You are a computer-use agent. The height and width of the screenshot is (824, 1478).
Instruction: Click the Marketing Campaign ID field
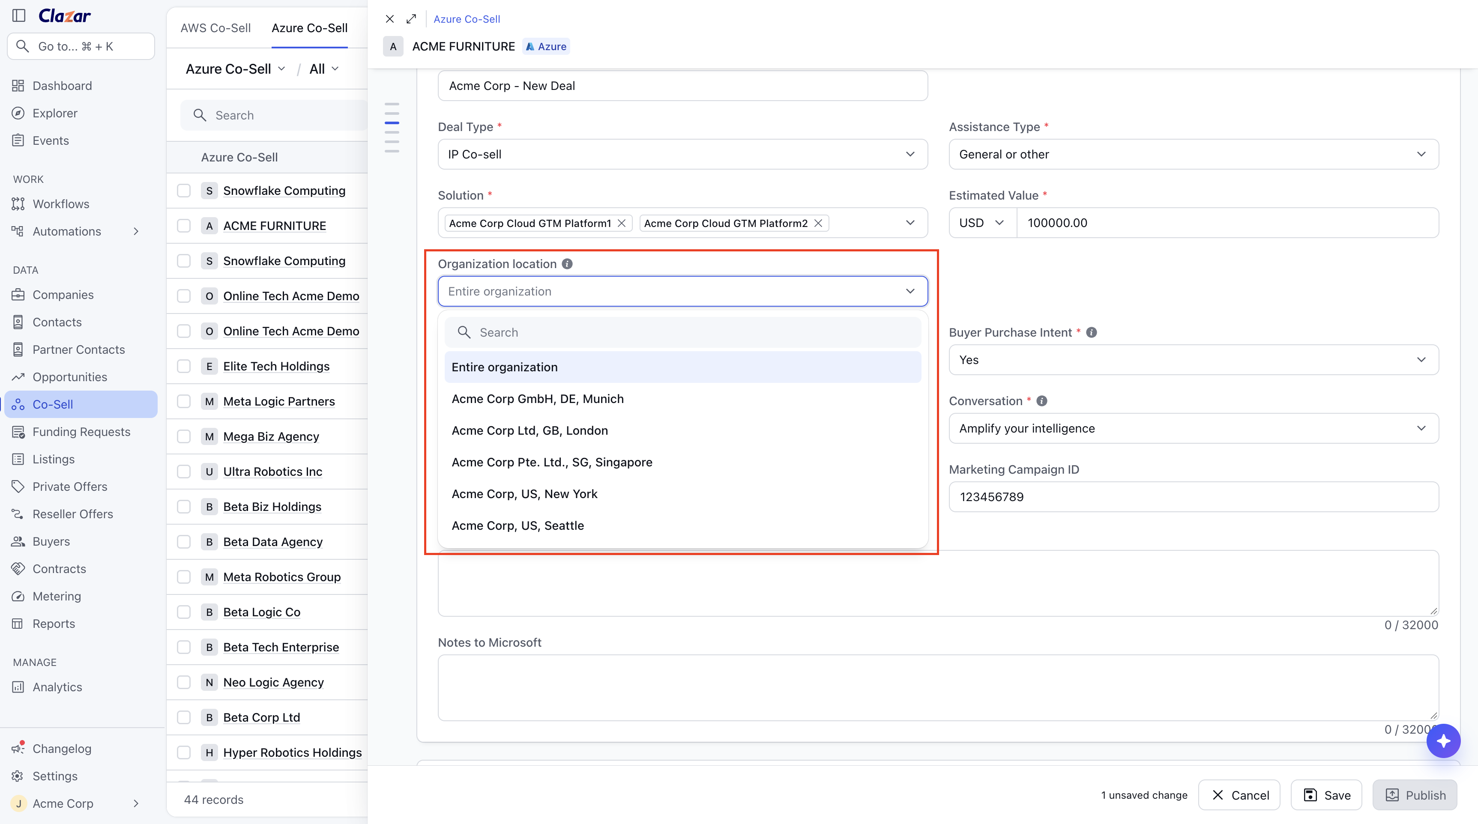[x=1194, y=496]
